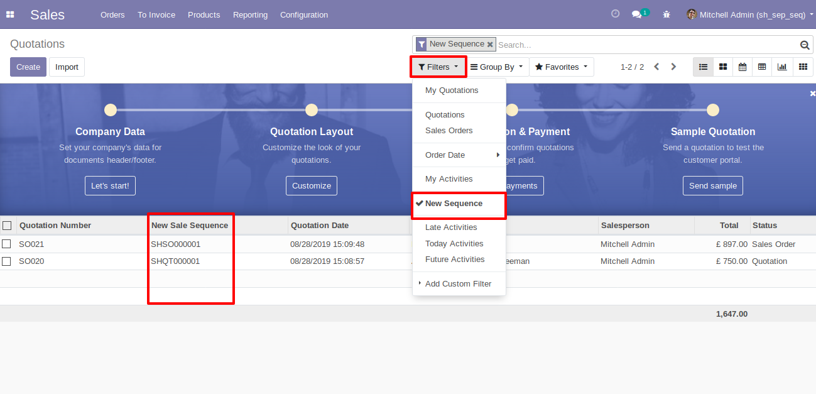
Task: Open the To Invoice menu
Action: pos(156,14)
